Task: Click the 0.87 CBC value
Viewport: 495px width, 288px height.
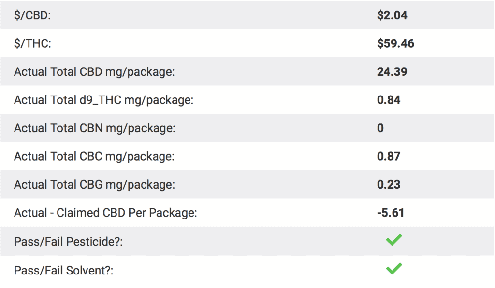Action: pos(389,156)
